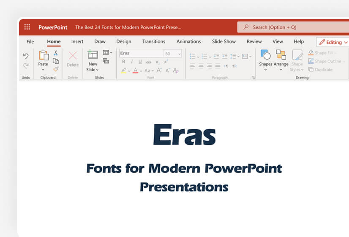Toggle Bold formatting

click(123, 62)
